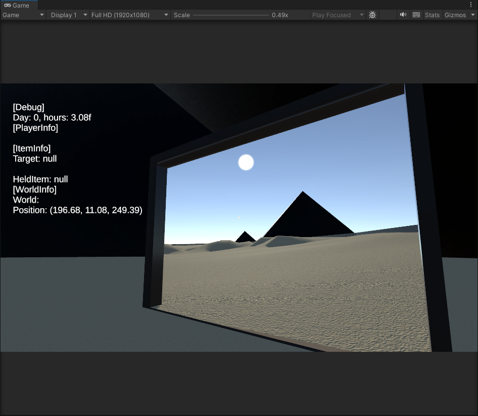Image resolution: width=478 pixels, height=416 pixels.
Task: Click the '[ItemInfo]' header text
Action: [x=32, y=148]
